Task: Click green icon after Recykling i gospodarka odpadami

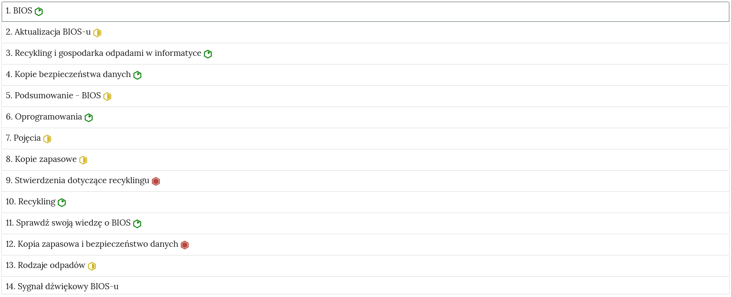Action: [x=208, y=54]
